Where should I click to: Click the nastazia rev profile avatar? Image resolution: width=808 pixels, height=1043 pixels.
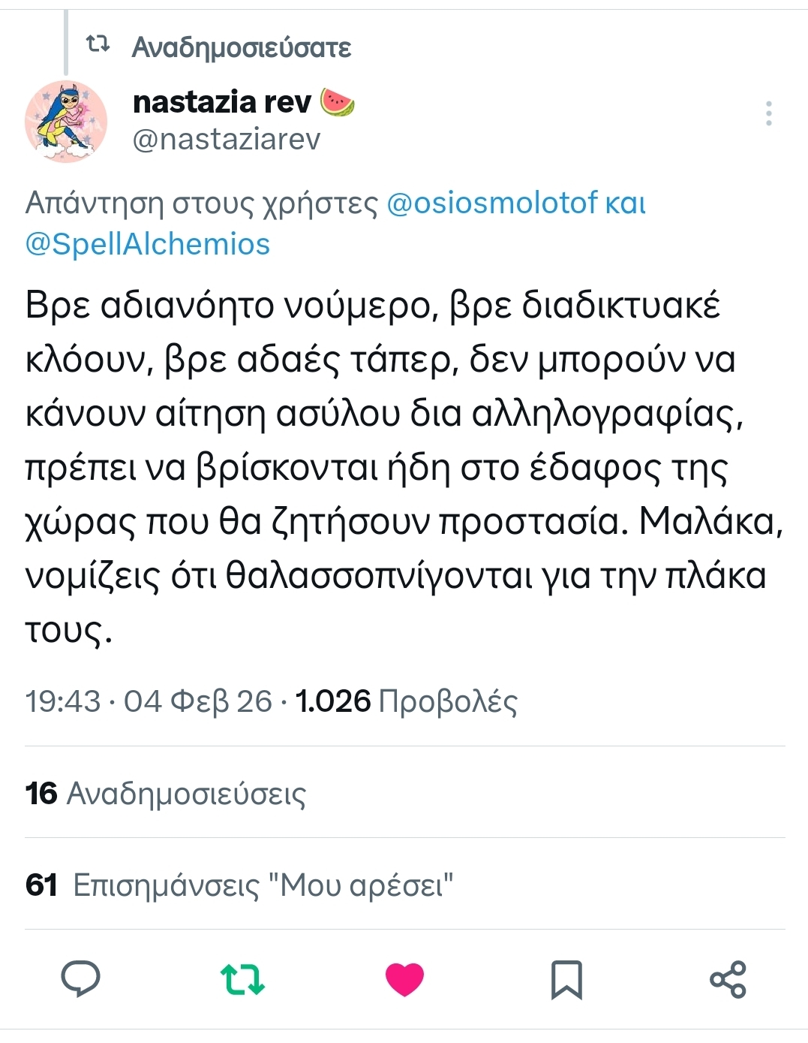tap(66, 121)
